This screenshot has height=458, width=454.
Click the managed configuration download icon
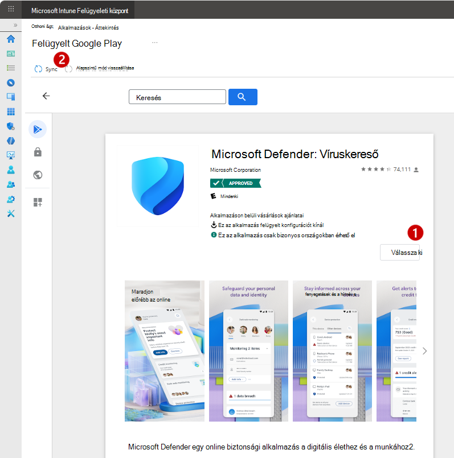click(x=214, y=225)
